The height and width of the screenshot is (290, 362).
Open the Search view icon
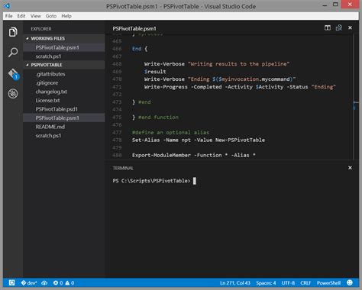(x=13, y=53)
